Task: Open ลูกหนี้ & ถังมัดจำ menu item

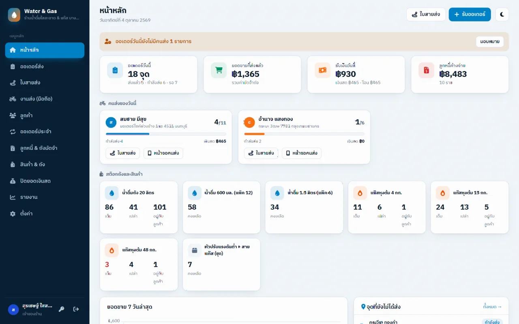Action: click(x=45, y=148)
